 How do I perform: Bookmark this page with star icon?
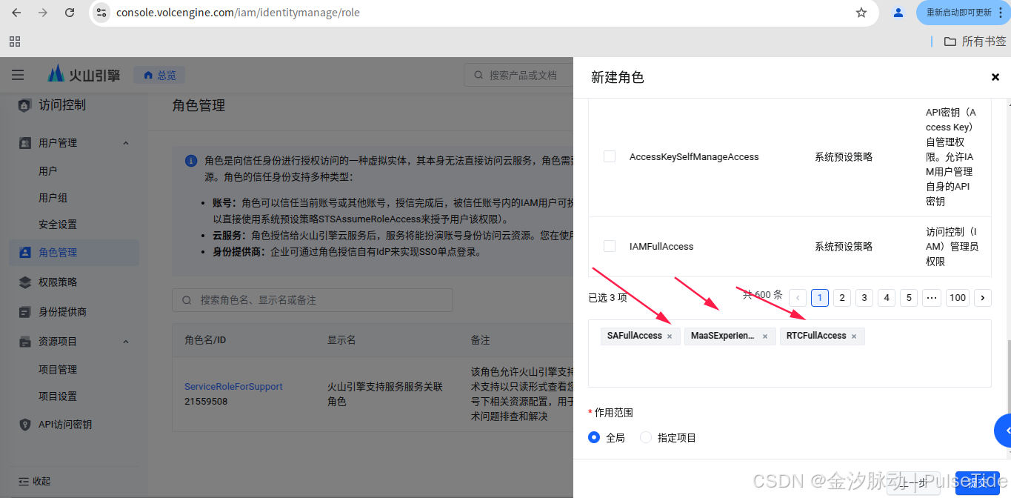[x=861, y=13]
